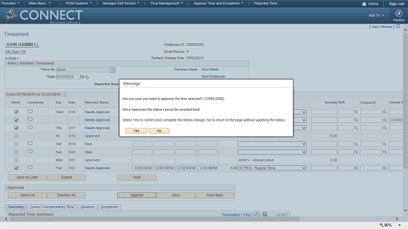Click the Select All button
The image size is (408, 229).
pyautogui.click(x=27, y=195)
